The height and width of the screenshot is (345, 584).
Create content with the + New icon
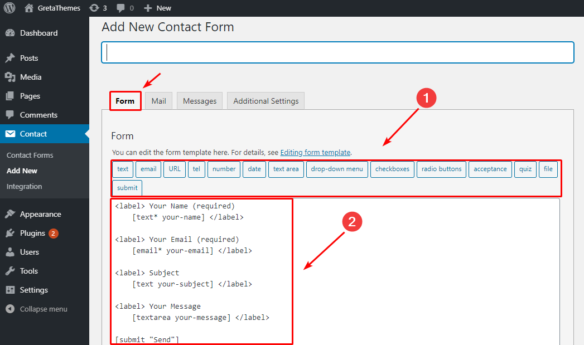pyautogui.click(x=157, y=8)
